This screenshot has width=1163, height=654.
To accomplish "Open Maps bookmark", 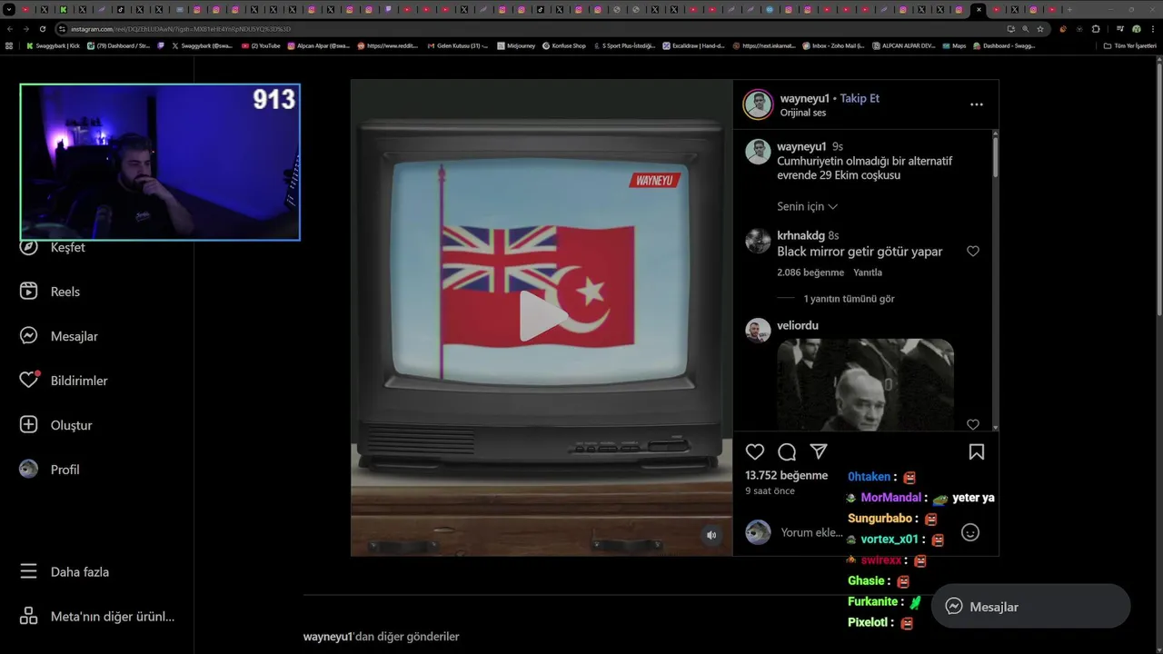I will [x=954, y=45].
